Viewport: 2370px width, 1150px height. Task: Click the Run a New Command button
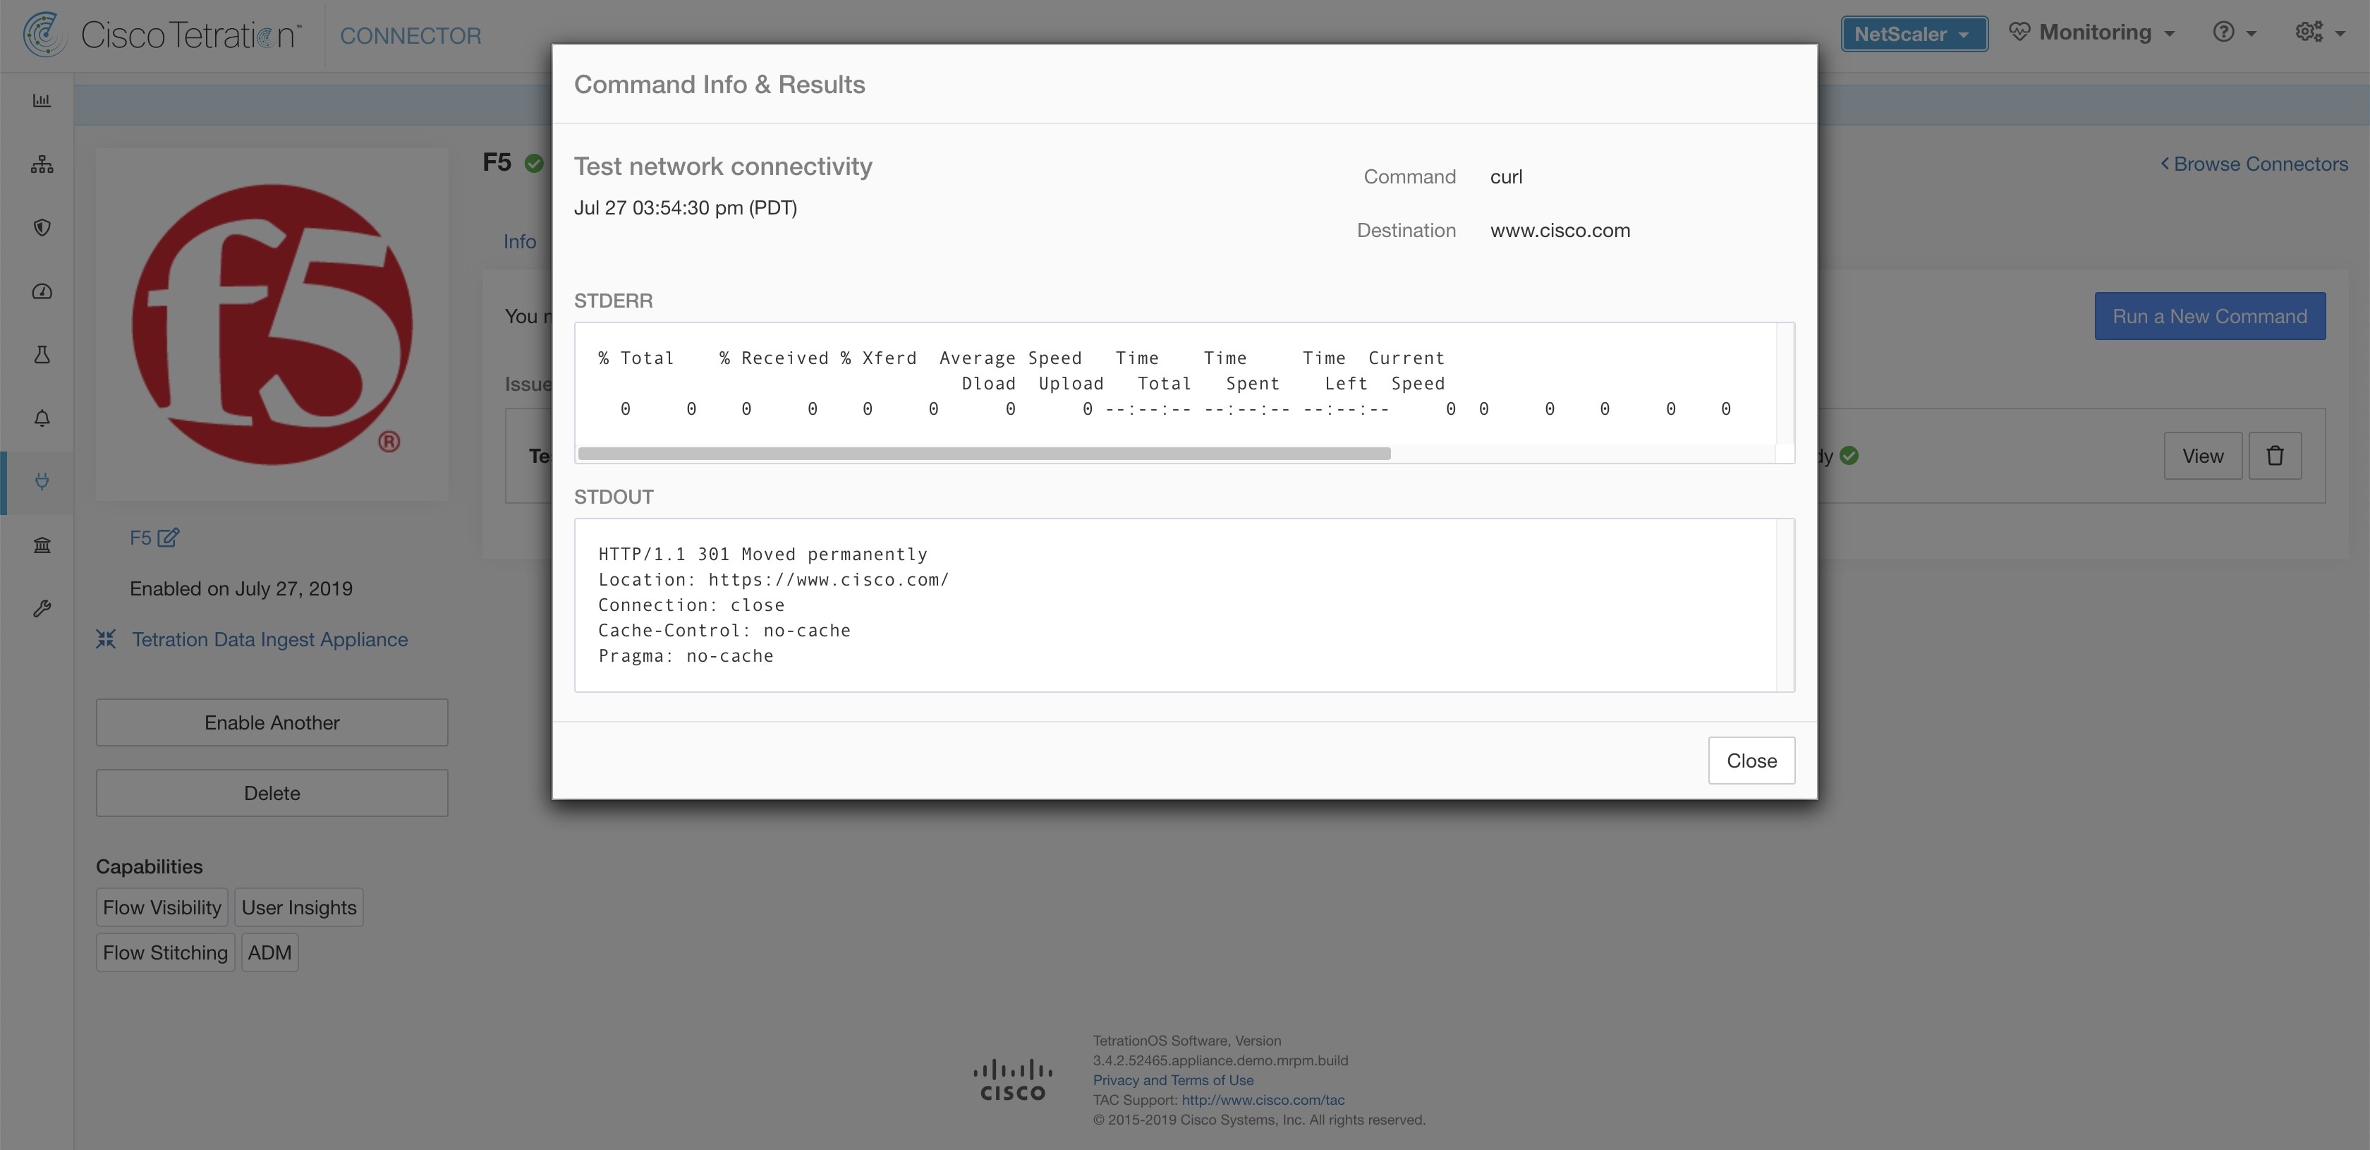(2210, 315)
